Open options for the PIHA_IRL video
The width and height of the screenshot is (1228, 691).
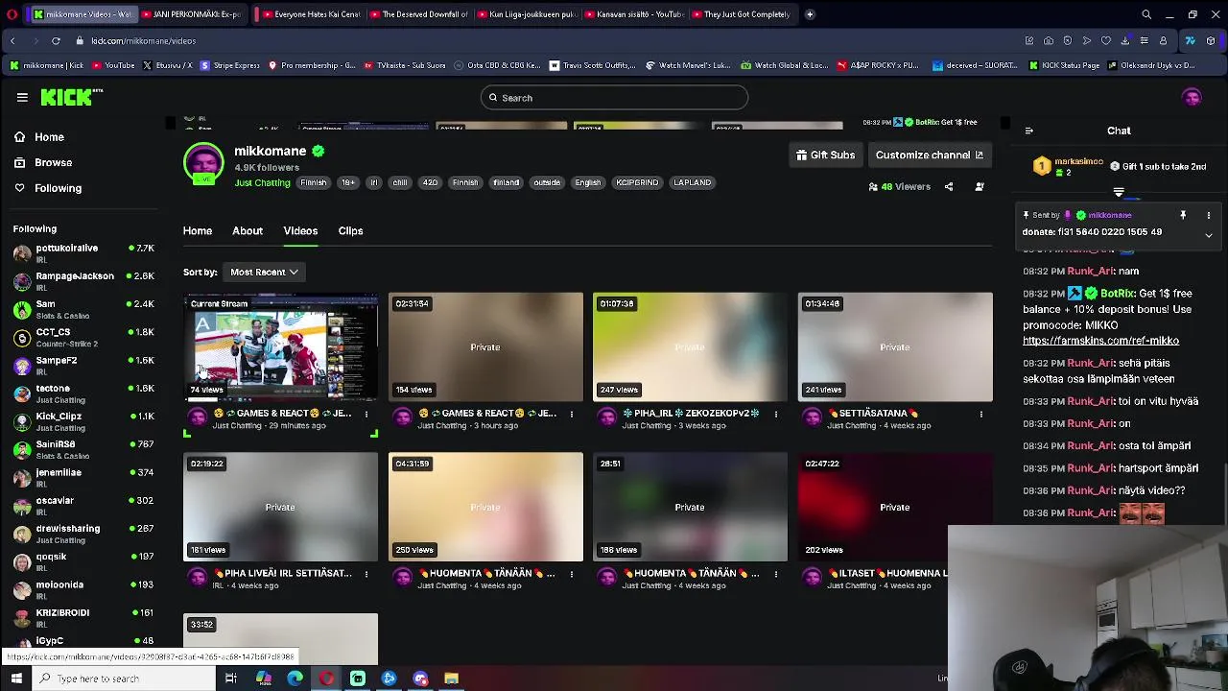tap(776, 414)
